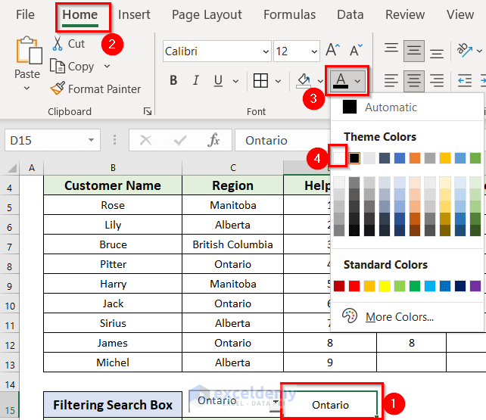The width and height of the screenshot is (486, 420).
Task: Expand the Name Box D15 dropdown
Action: click(92, 140)
